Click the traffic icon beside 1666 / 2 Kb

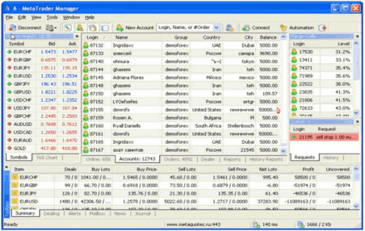[301, 225]
